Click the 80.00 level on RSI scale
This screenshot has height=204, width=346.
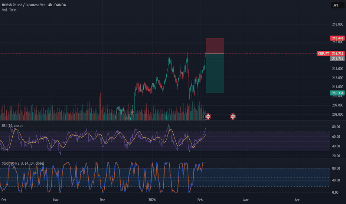(x=336, y=127)
